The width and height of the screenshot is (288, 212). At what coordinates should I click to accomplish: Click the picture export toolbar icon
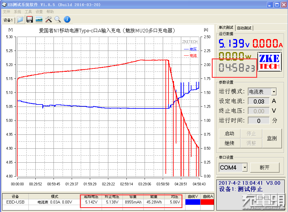click(x=39, y=19)
